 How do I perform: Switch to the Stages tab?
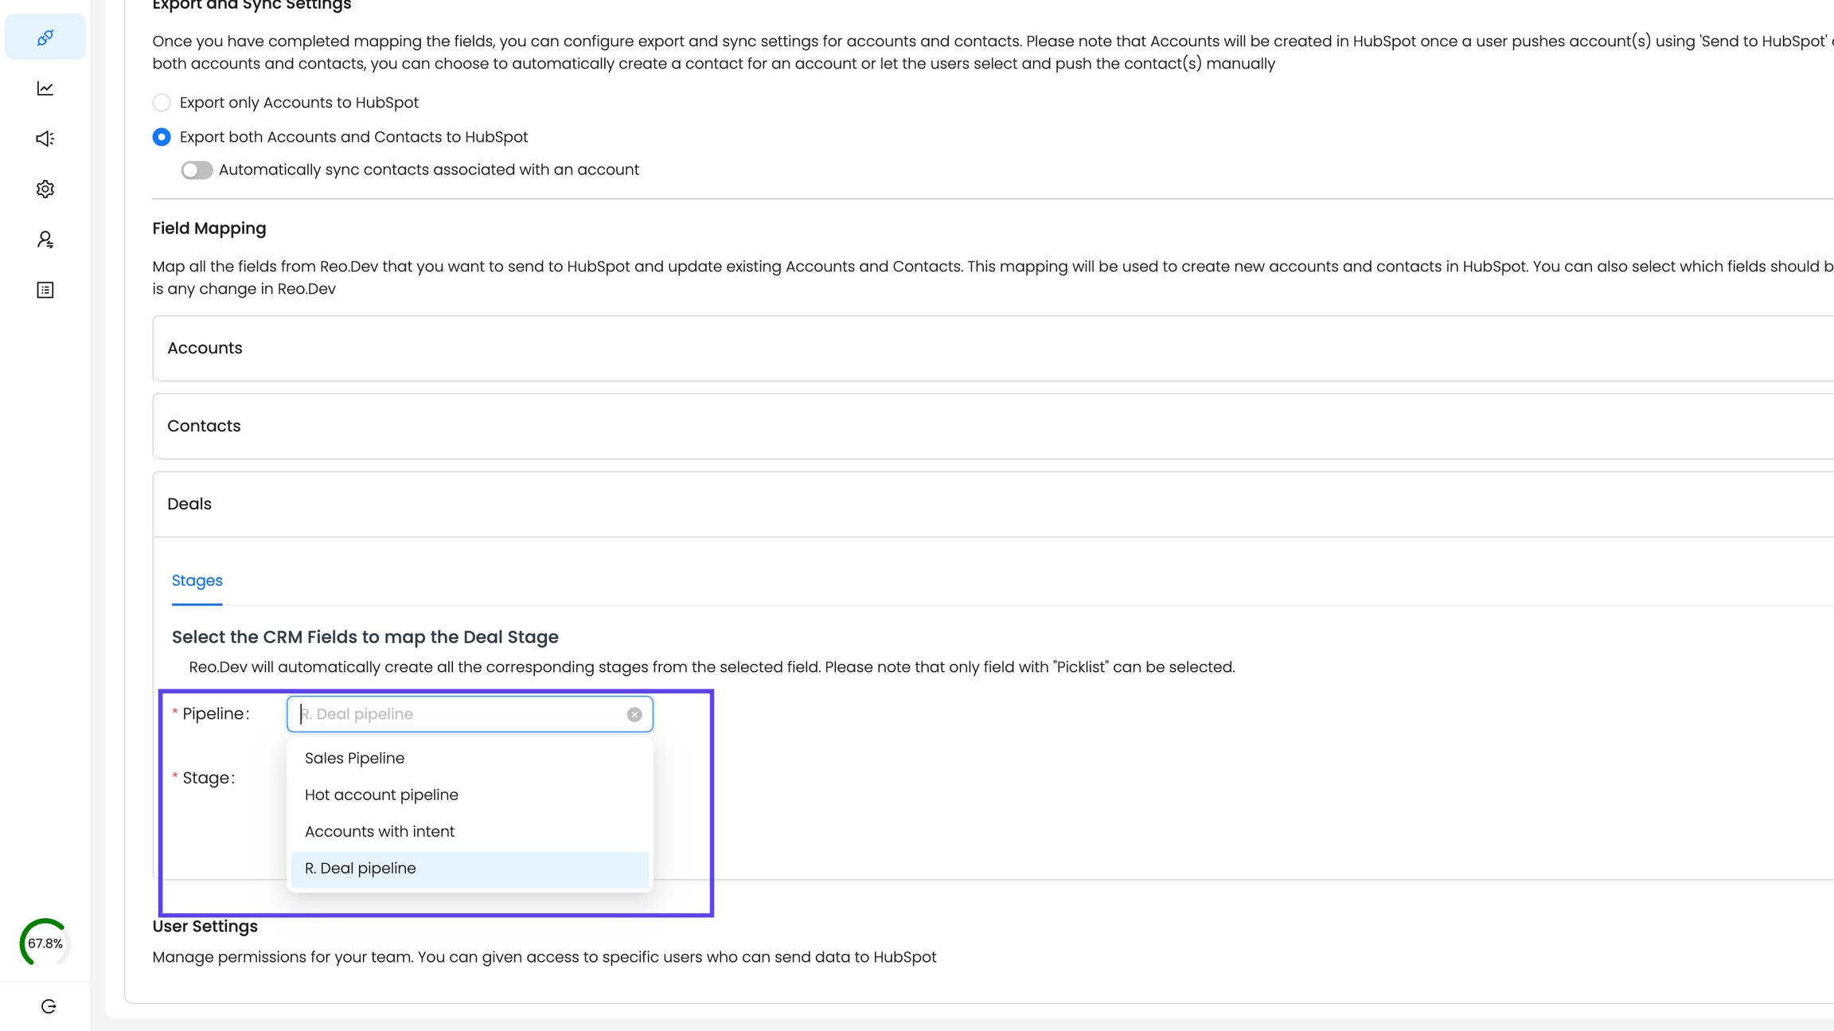[x=197, y=580]
